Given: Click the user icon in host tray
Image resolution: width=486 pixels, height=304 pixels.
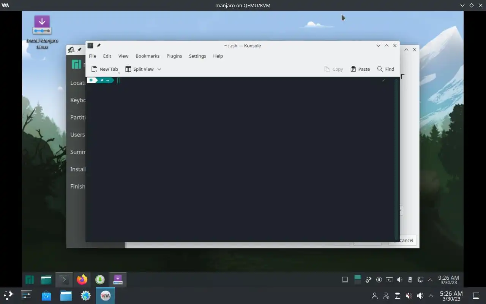Looking at the screenshot, I should (x=375, y=296).
